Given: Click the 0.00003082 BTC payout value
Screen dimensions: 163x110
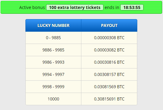Looking at the screenshot, I should point(109,50).
